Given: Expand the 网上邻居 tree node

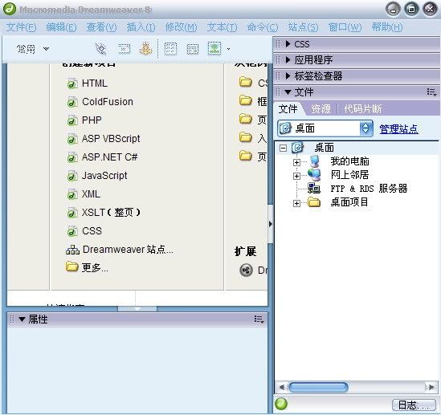Looking at the screenshot, I should 296,176.
